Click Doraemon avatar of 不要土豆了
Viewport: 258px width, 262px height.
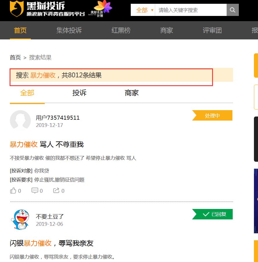[20, 220]
